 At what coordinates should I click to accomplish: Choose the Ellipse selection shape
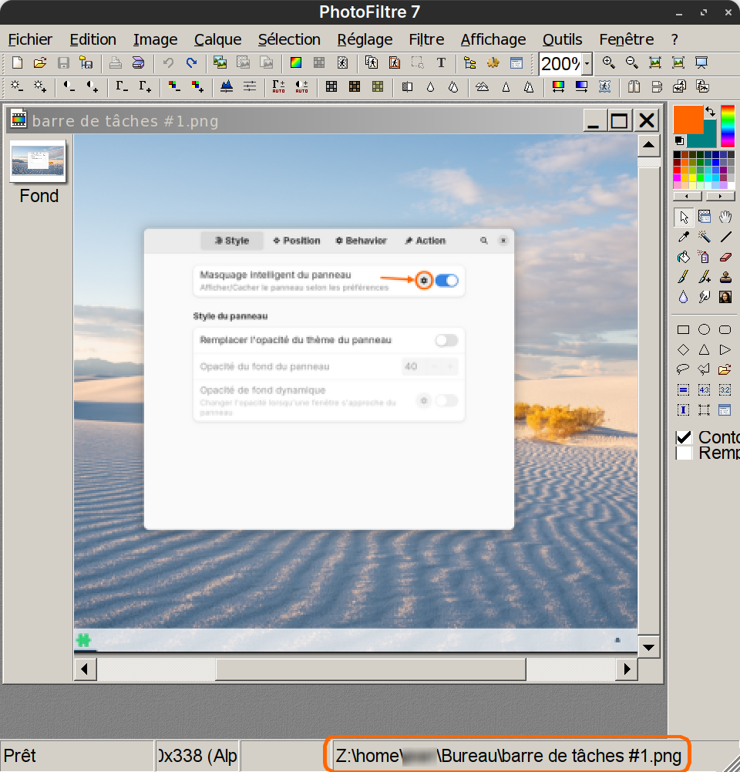coord(704,329)
